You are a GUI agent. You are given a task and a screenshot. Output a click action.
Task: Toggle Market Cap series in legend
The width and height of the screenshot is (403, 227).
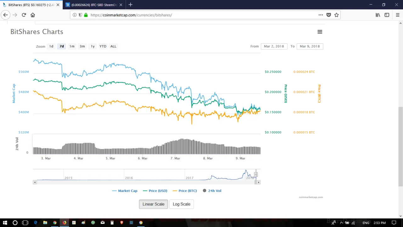pos(125,191)
